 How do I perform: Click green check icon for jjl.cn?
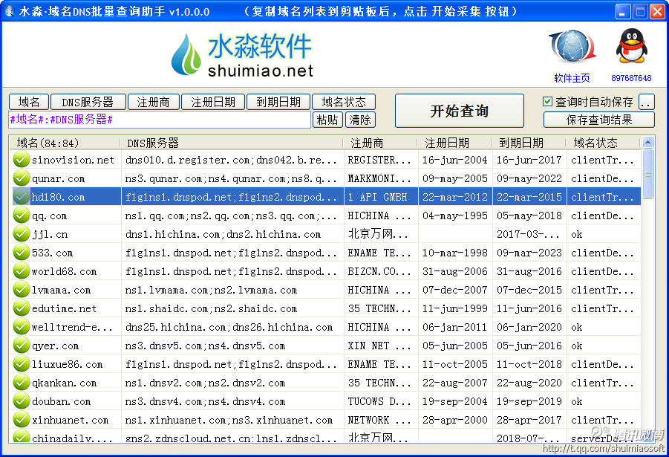click(21, 233)
